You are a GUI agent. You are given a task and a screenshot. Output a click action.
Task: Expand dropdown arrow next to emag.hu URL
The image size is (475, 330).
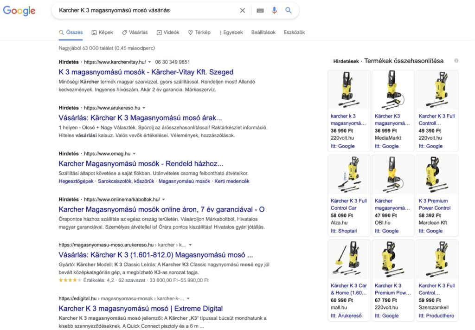[134, 154]
